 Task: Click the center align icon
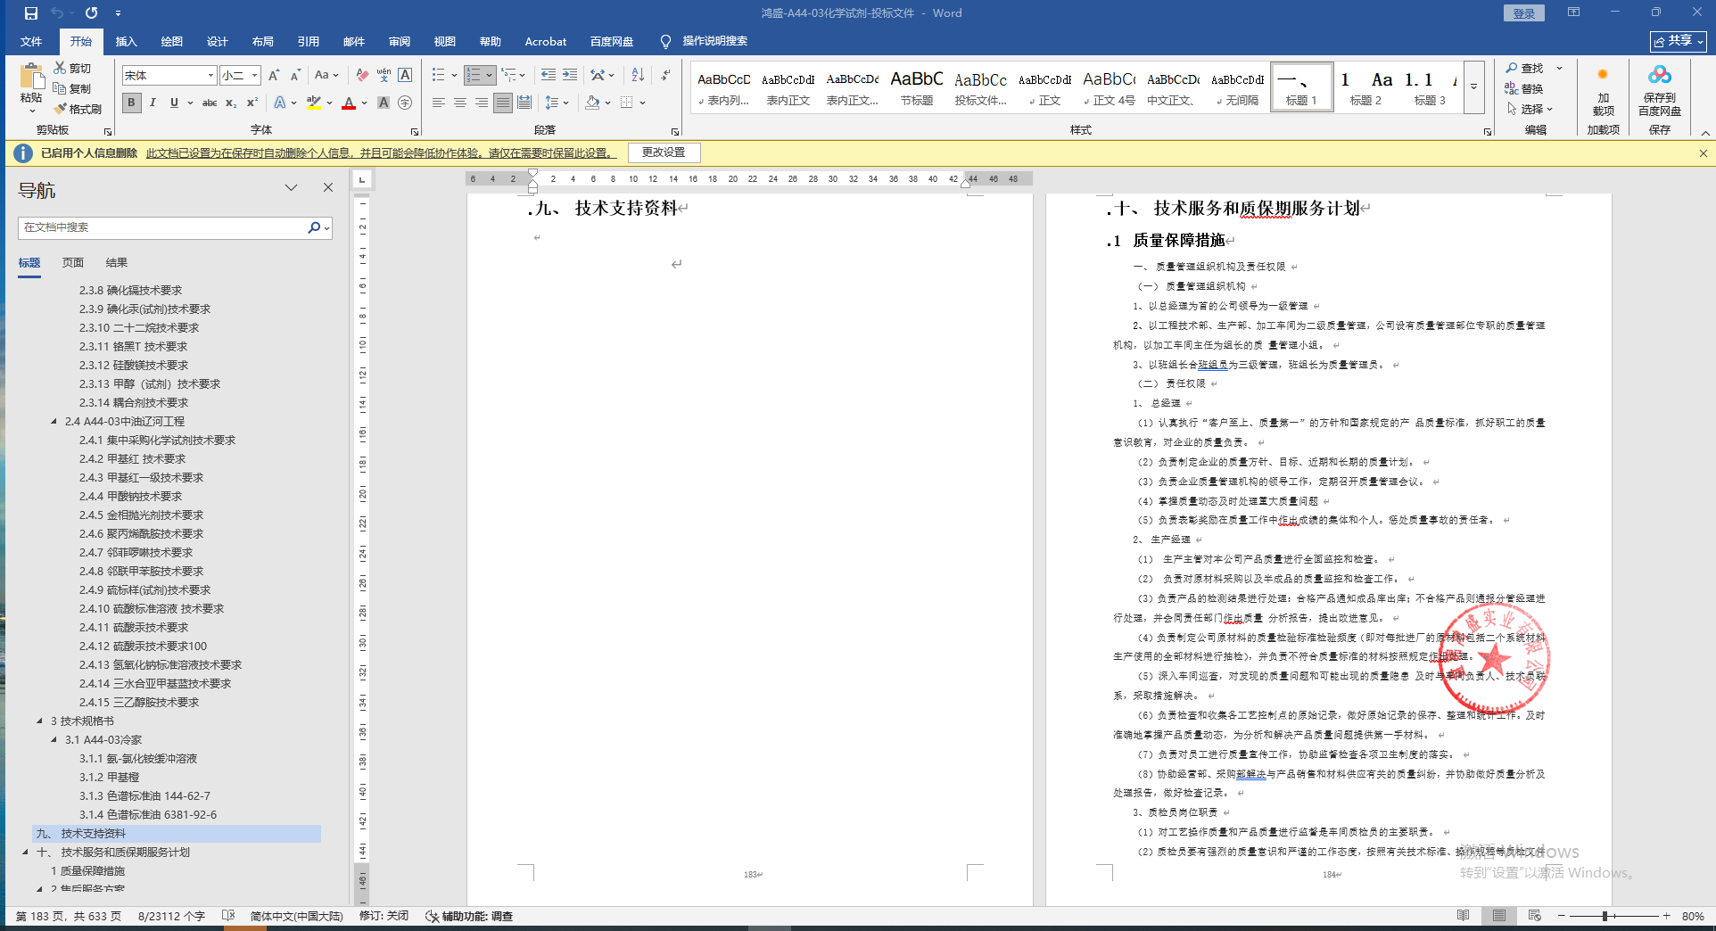(x=460, y=103)
